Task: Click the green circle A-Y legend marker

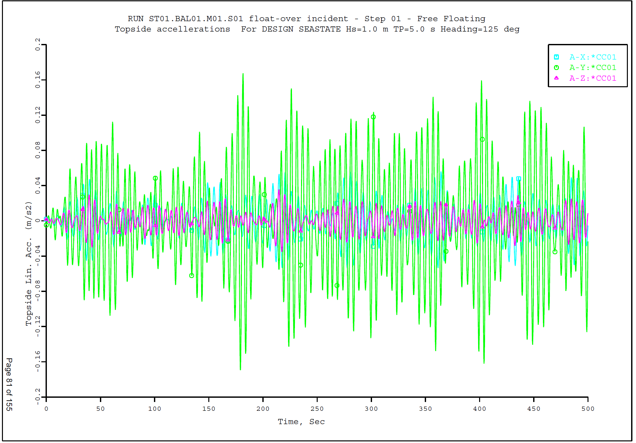Action: coord(556,68)
